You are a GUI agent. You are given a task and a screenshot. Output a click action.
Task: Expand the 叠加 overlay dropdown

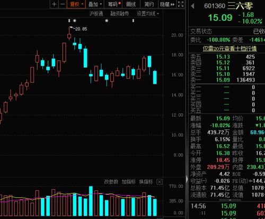point(95,4)
